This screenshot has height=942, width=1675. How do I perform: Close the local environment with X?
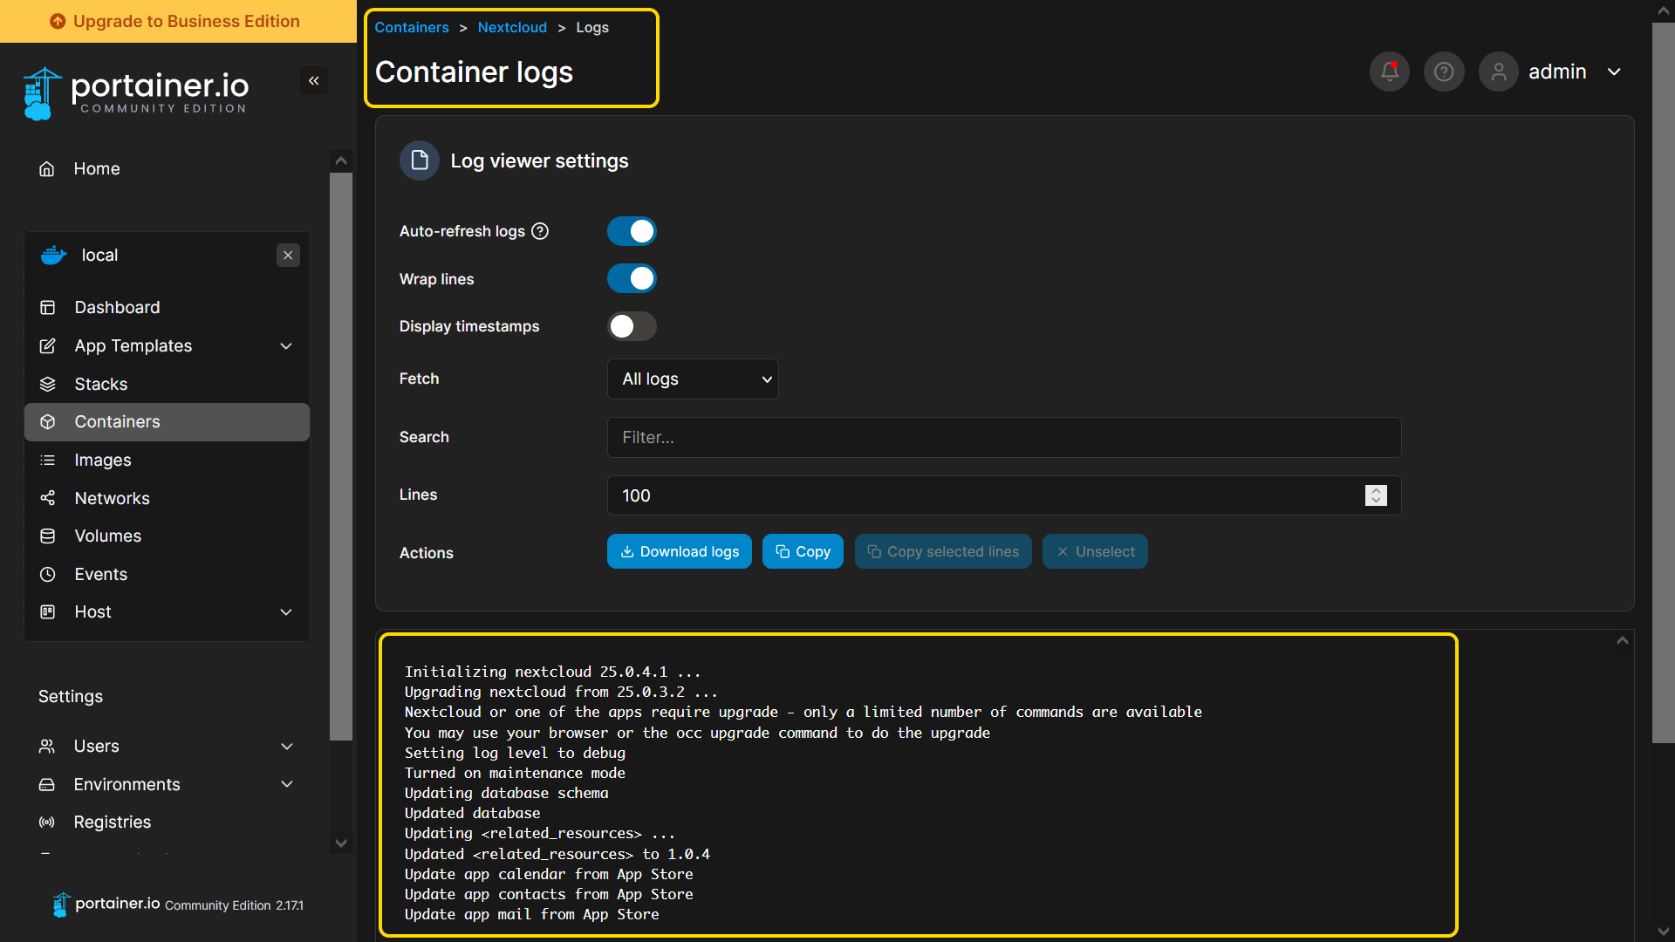click(288, 256)
